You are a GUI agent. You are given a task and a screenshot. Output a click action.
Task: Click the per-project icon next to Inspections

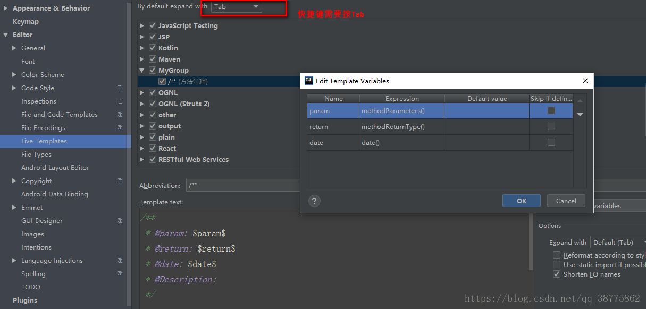(120, 101)
